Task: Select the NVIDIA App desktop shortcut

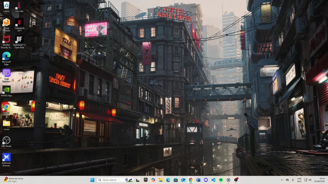Action: 6,91
